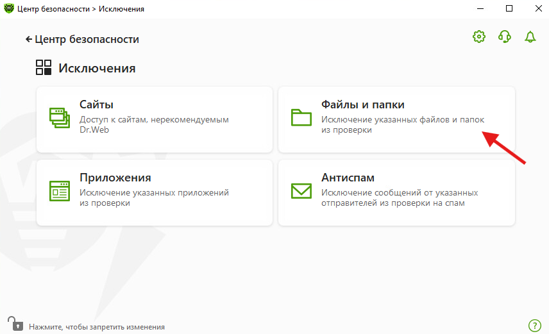Click the Сайты stacked windows icon
The height and width of the screenshot is (334, 549).
point(60,118)
